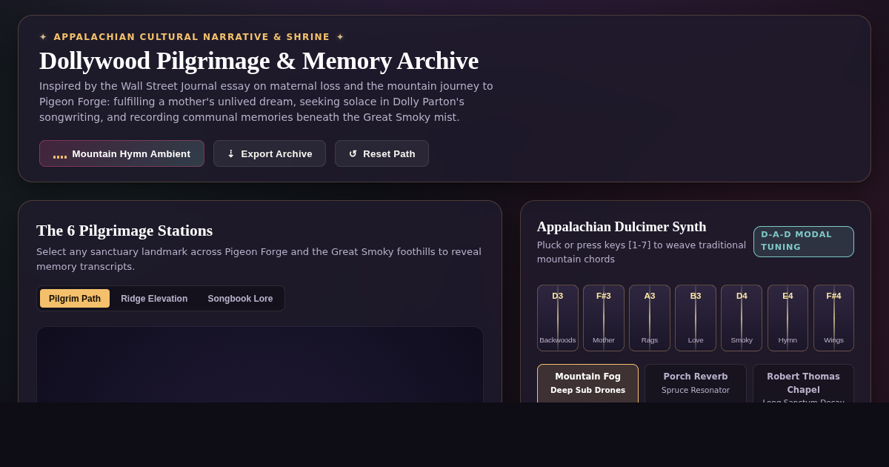Click the D-A-D Modal Tuning badge

[x=804, y=242]
